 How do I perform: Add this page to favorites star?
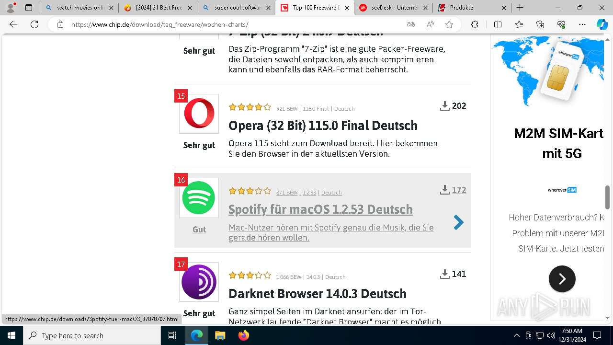coord(449,24)
